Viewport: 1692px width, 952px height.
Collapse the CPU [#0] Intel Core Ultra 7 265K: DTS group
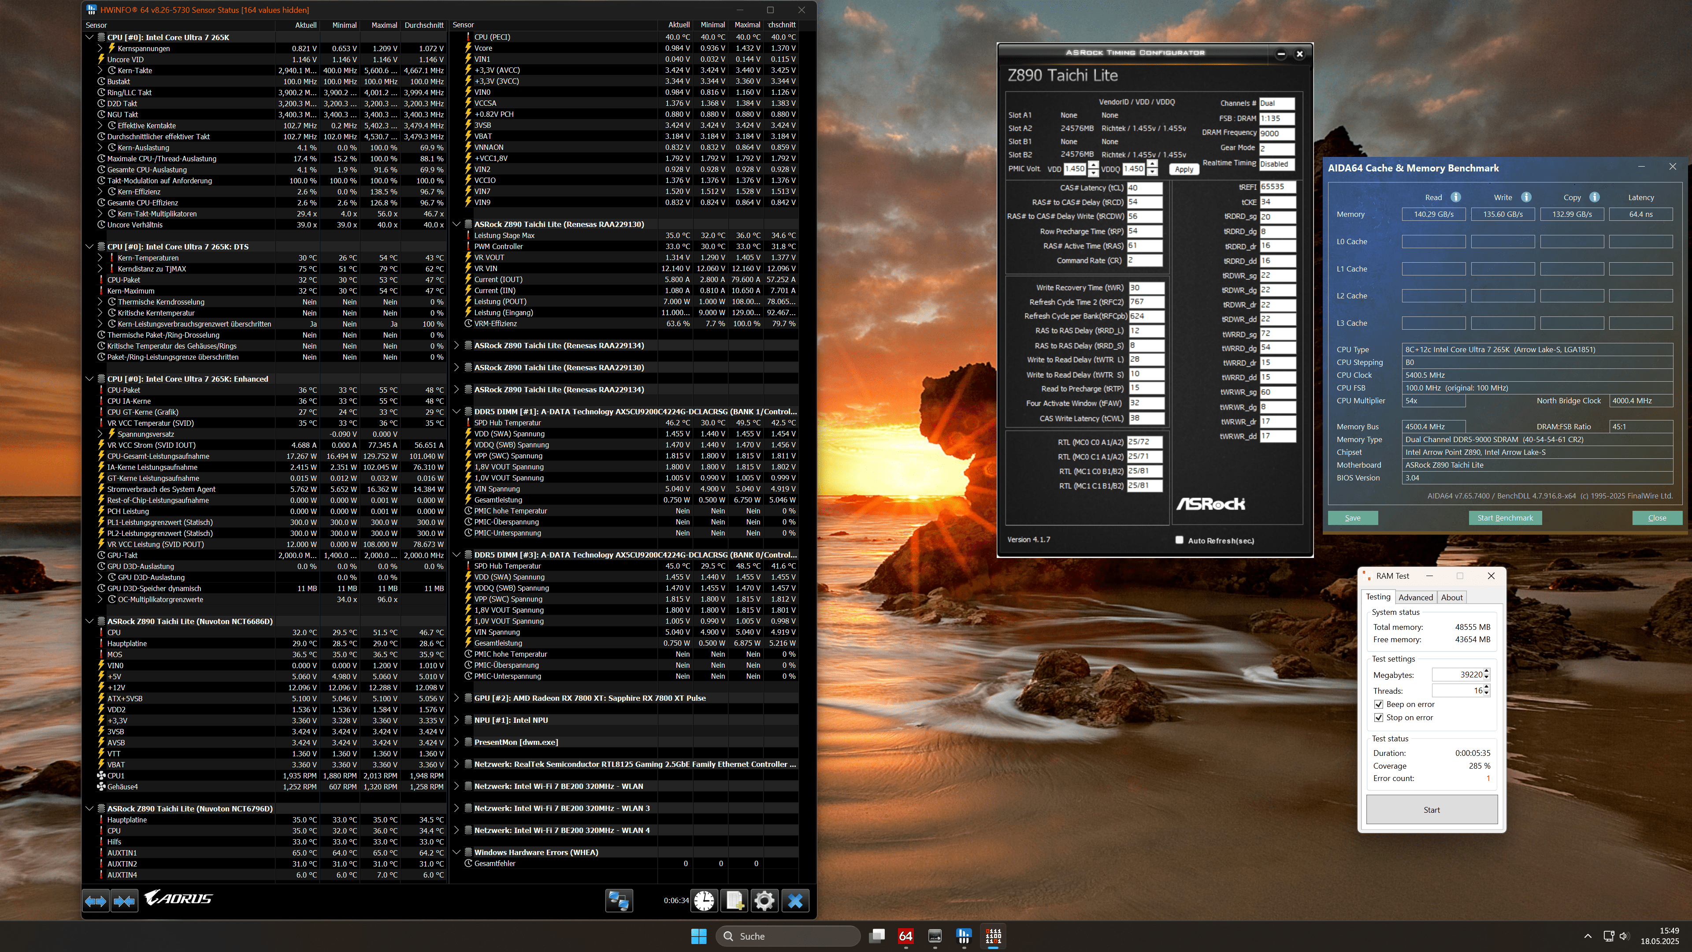click(89, 247)
